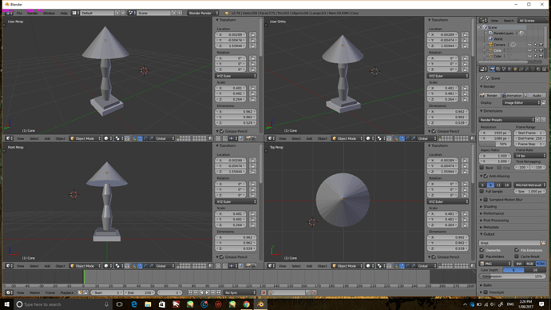Toggle the Overwrite checkbox

point(482,250)
